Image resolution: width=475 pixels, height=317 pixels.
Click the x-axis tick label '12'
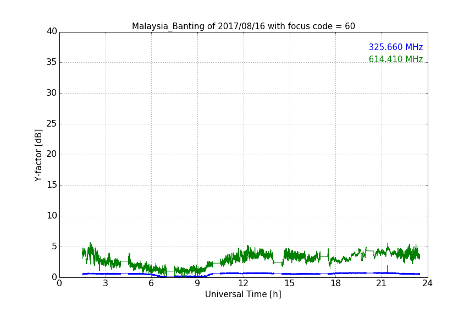tap(243, 283)
